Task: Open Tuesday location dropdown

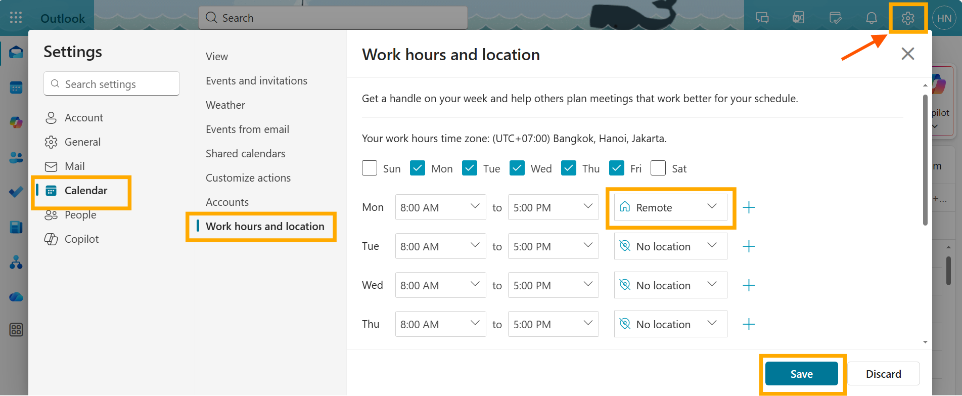Action: coord(671,246)
